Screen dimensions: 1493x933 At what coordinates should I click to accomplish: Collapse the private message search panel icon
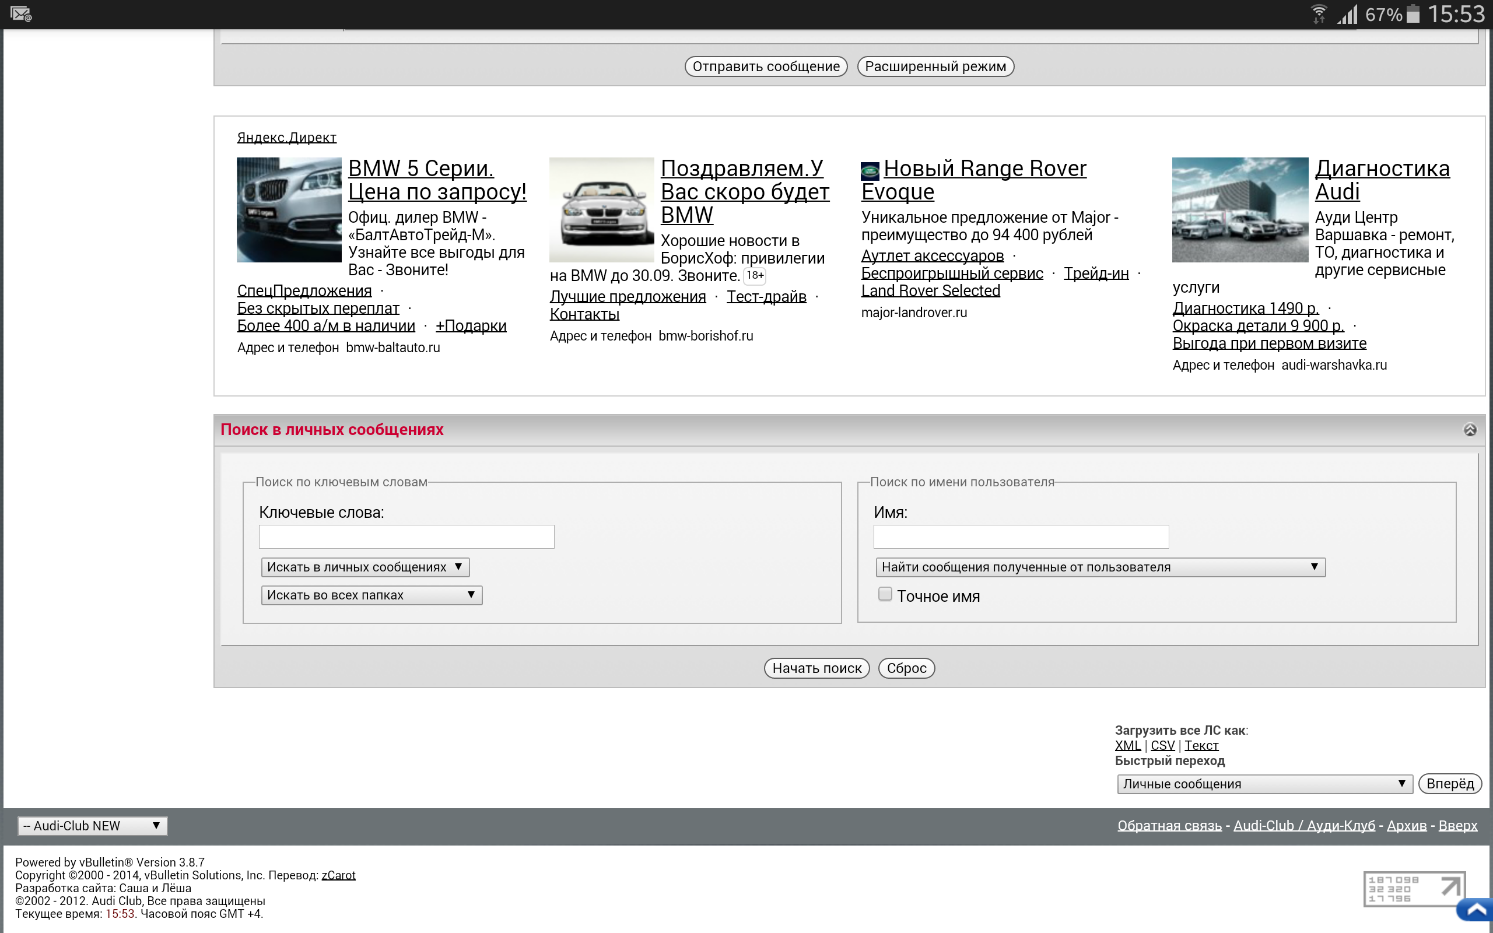tap(1470, 430)
